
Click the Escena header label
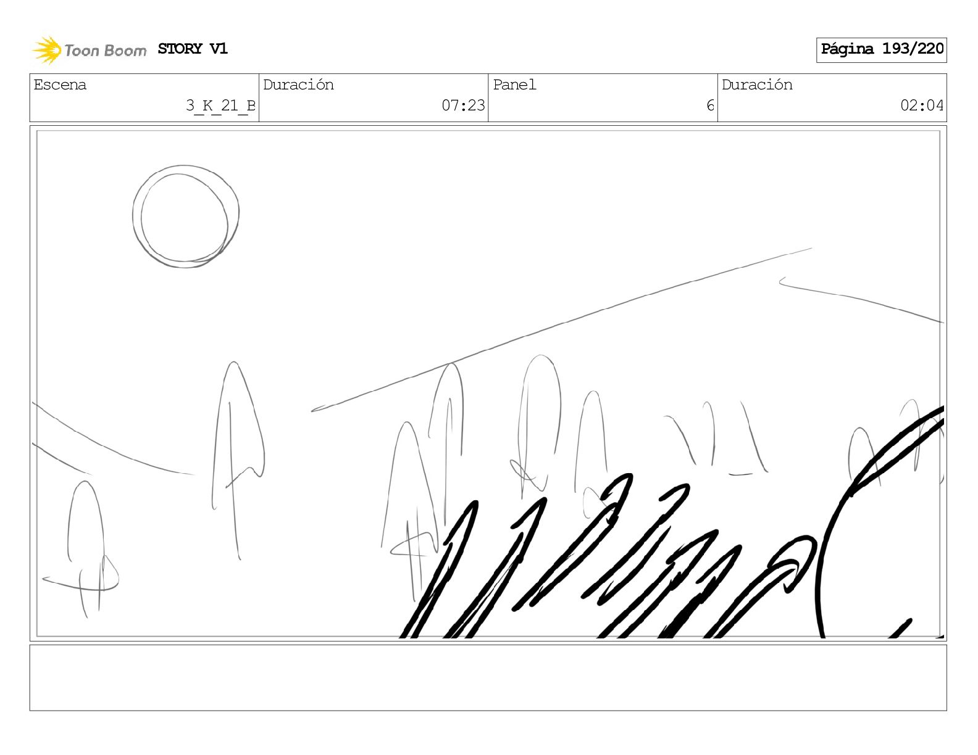coord(60,85)
